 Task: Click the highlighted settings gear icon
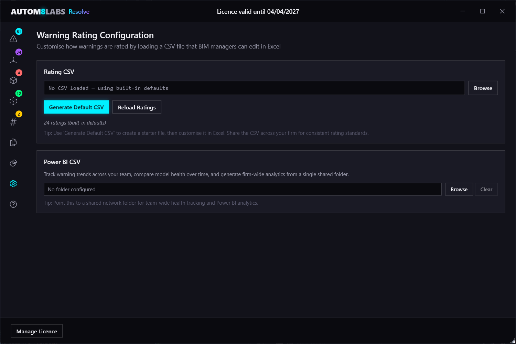[x=13, y=183]
